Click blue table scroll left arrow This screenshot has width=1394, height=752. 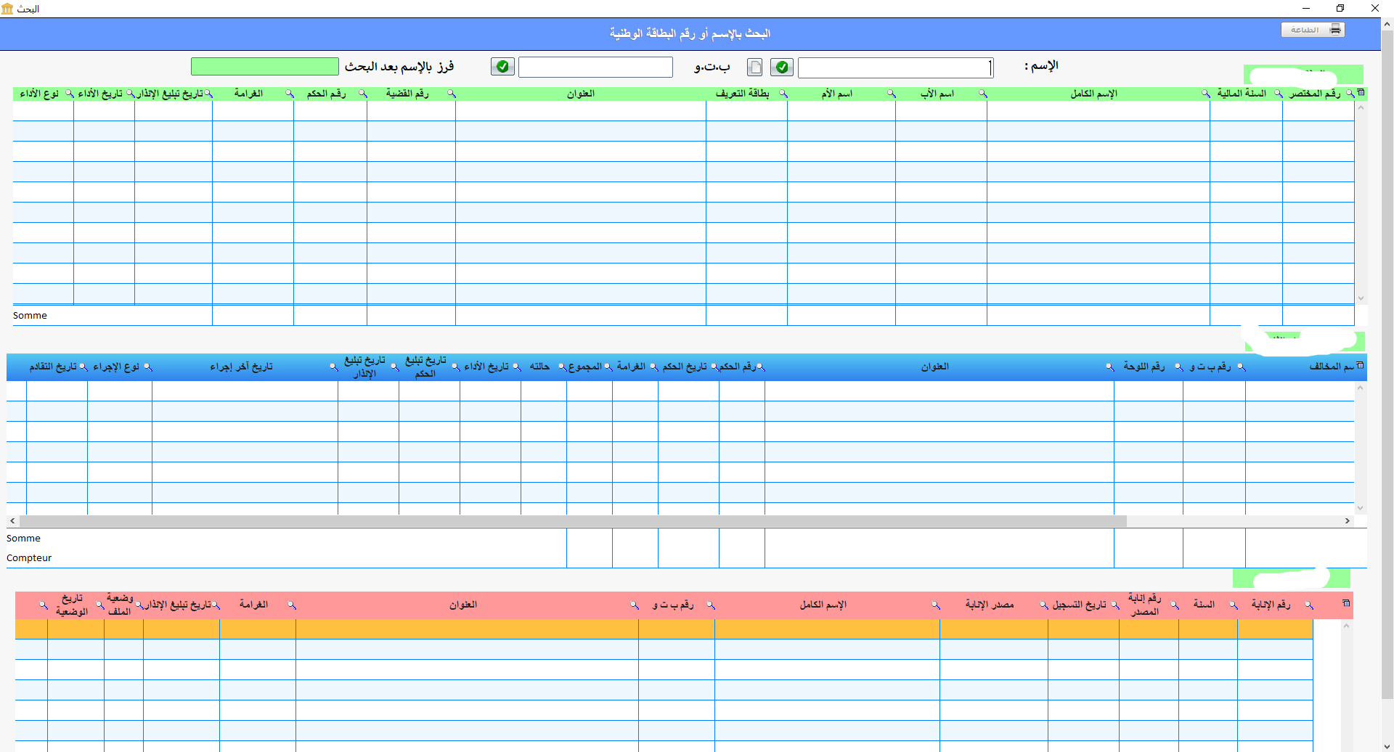point(12,521)
